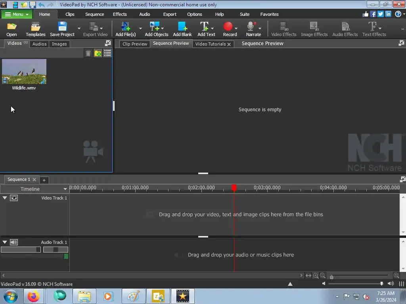Expand Save Project dropdown arrow
This screenshot has height=304, width=406.
pyautogui.click(x=79, y=28)
